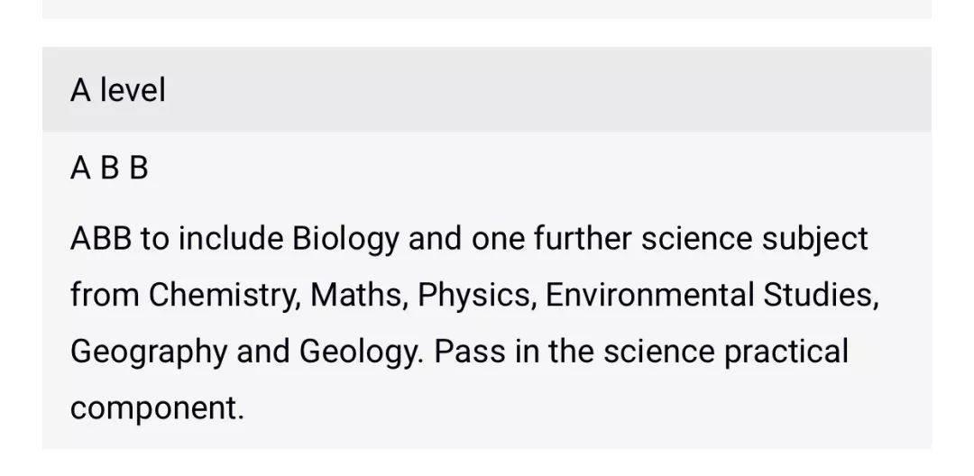Click the word and before Geology
Viewport: 974px width, 476px height.
[x=262, y=351]
